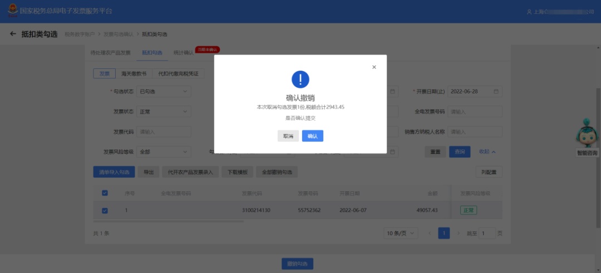The height and width of the screenshot is (273, 601).
Task: Click the 下载模板 button
Action: (x=237, y=172)
